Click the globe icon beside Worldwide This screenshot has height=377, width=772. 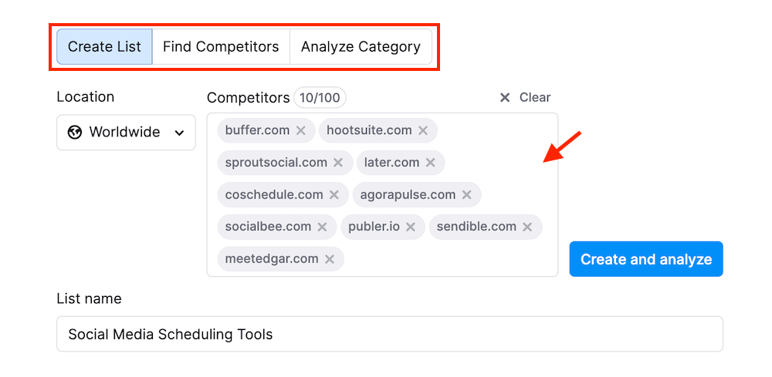(75, 133)
